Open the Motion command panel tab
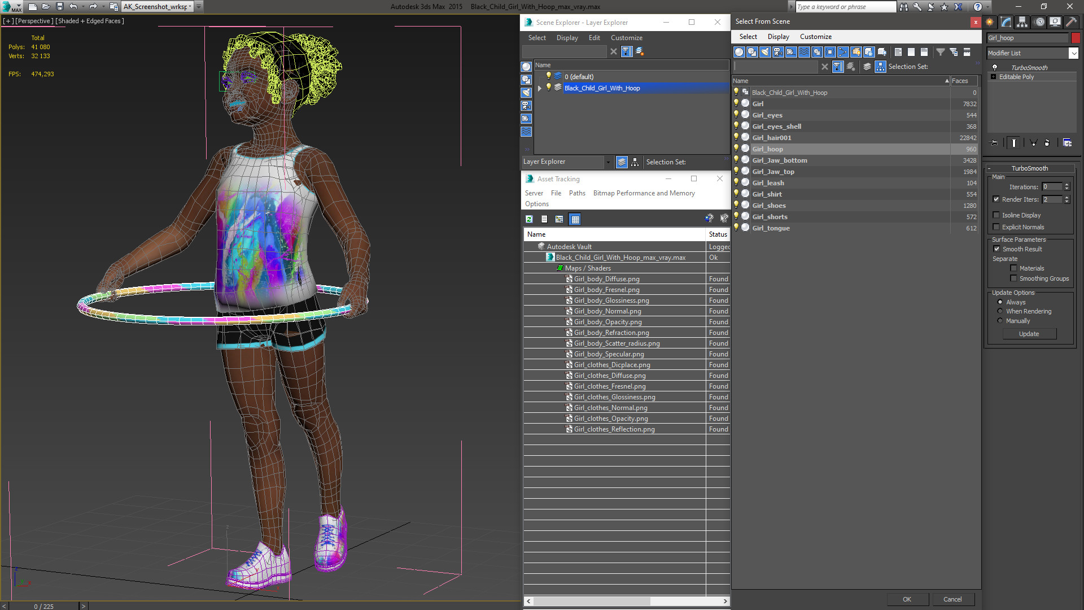 tap(1039, 22)
